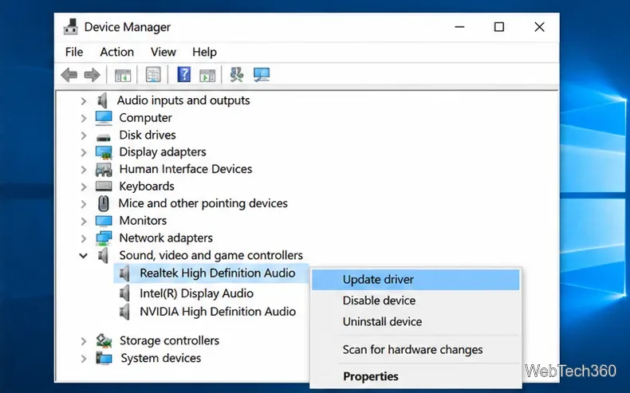Click the Monitors category icon
Viewport: 630px width, 393px height.
pos(104,221)
